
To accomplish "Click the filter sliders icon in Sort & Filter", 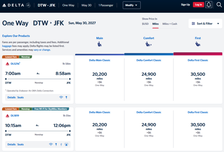I will pyautogui.click(x=193, y=23).
